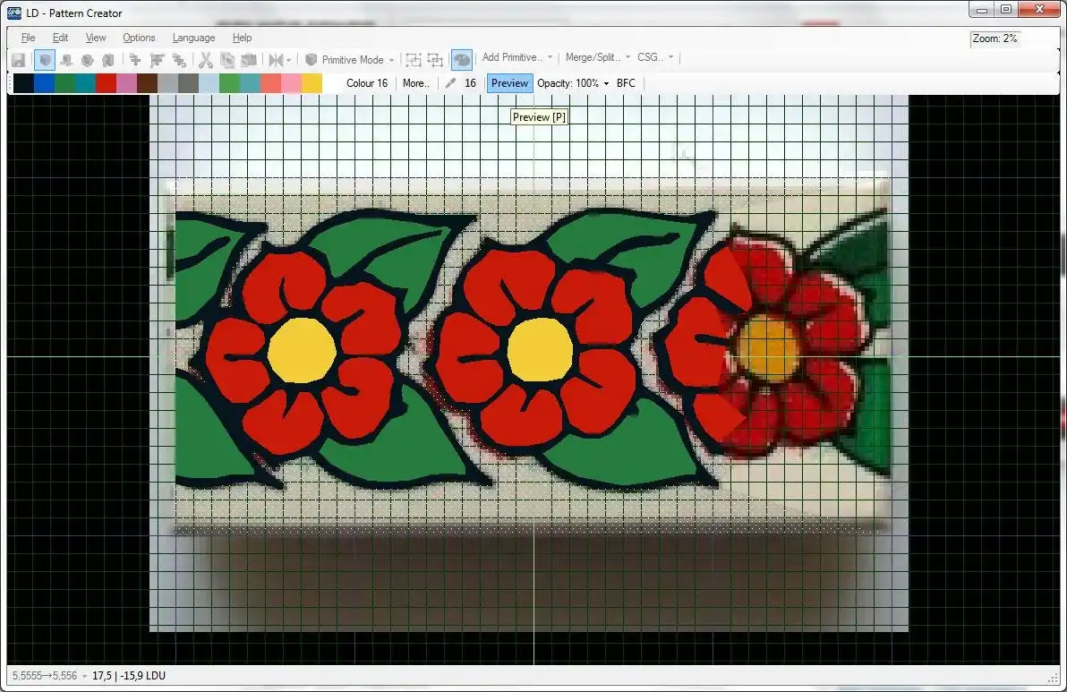The image size is (1067, 692).
Task: Pick the brown colour swatch
Action: (147, 83)
